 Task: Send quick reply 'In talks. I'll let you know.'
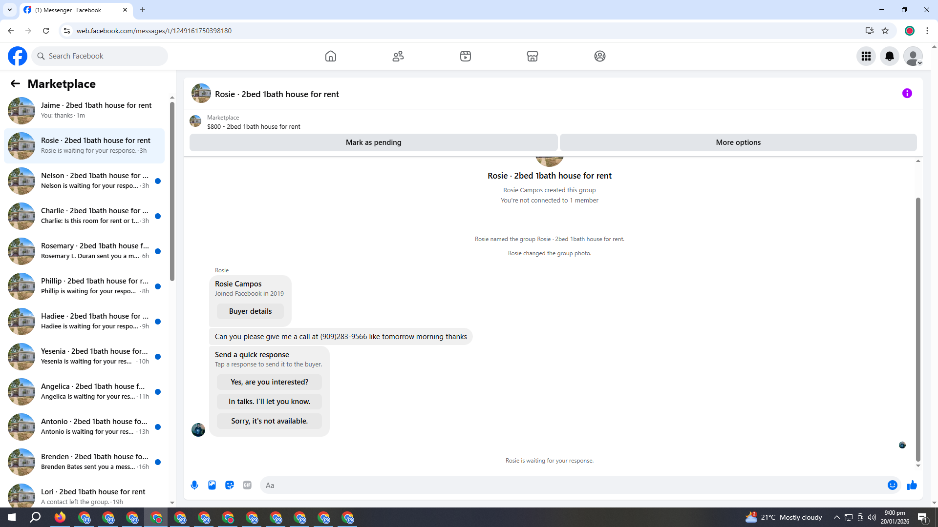pyautogui.click(x=269, y=402)
